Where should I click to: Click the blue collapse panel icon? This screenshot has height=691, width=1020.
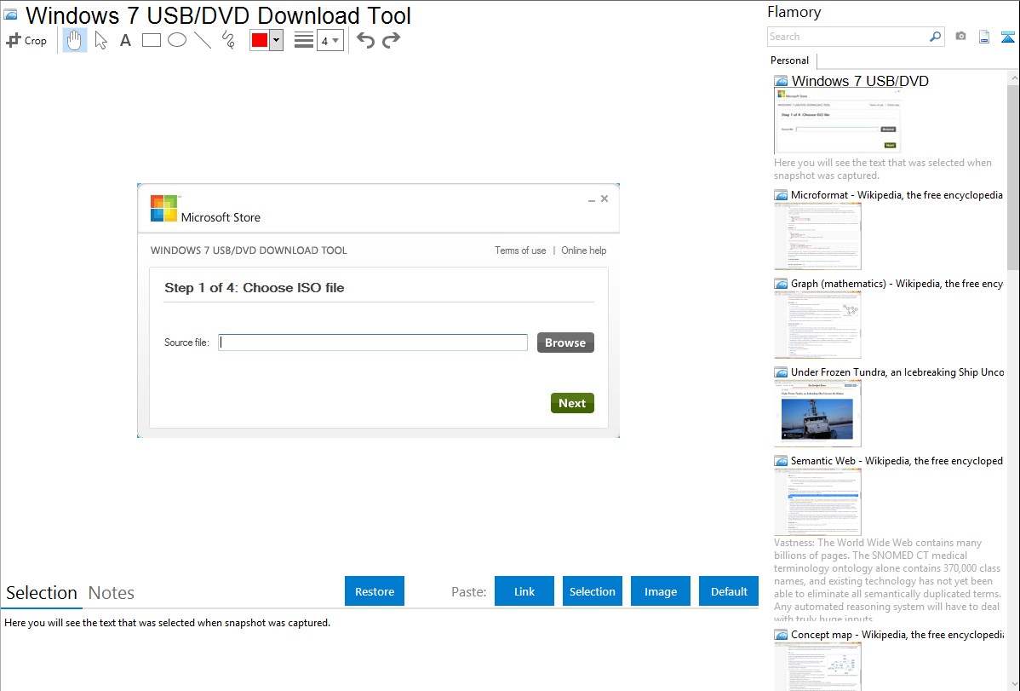1007,37
